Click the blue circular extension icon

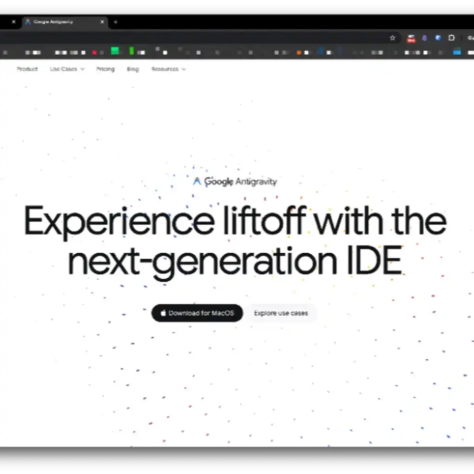[438, 38]
